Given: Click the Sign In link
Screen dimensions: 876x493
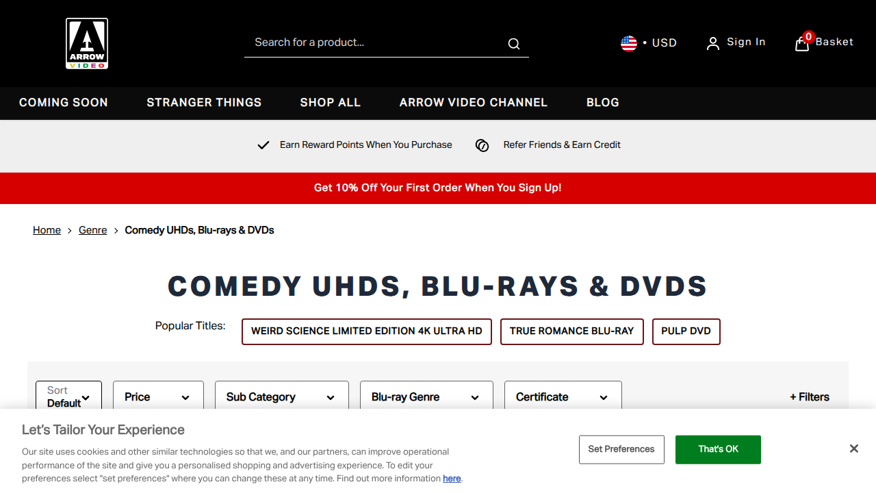Looking at the screenshot, I should coord(746,42).
